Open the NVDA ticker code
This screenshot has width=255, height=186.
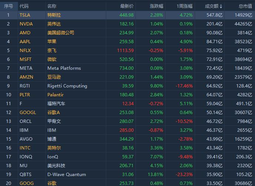26,24
